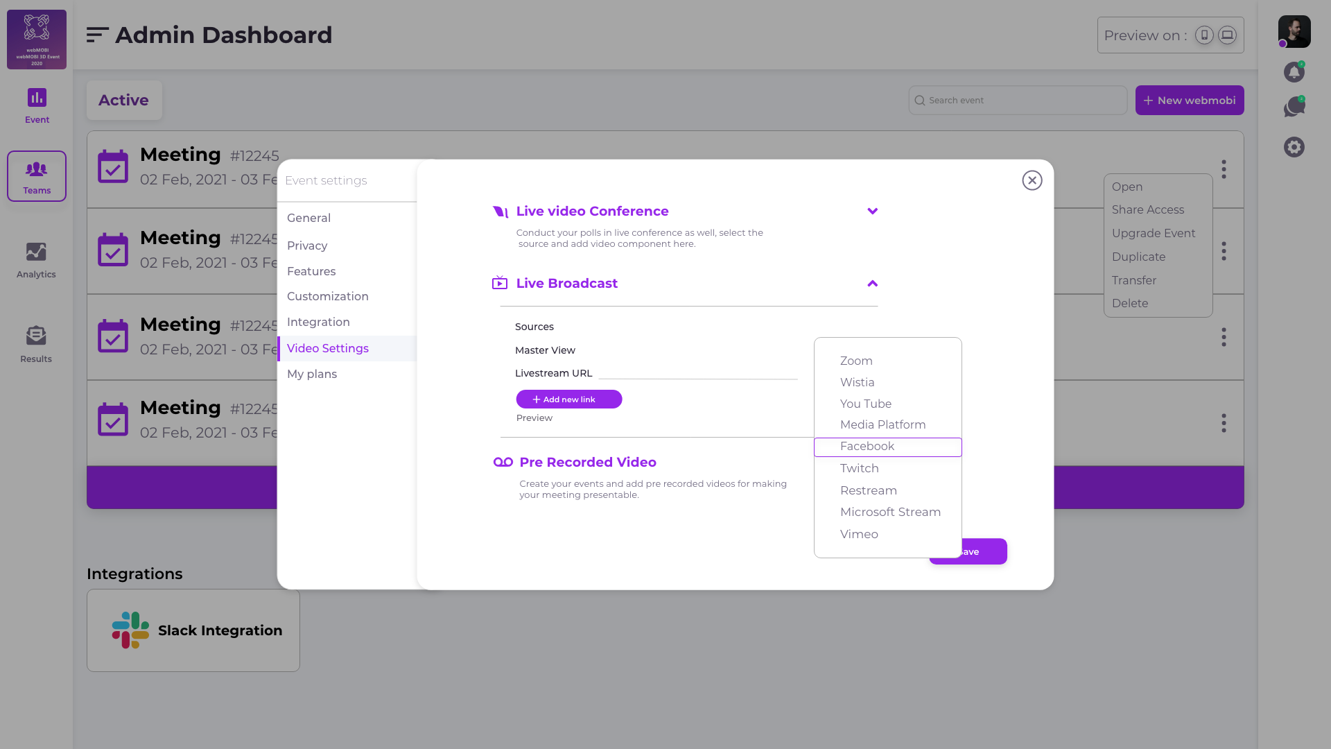Toggle Preview on mobile device view
Screen dimensions: 1331x749
(1205, 35)
